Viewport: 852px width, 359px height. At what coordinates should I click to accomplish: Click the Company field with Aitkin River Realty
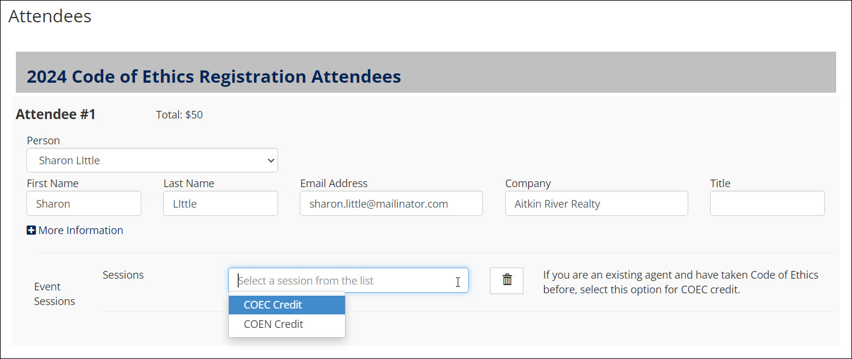(x=596, y=204)
